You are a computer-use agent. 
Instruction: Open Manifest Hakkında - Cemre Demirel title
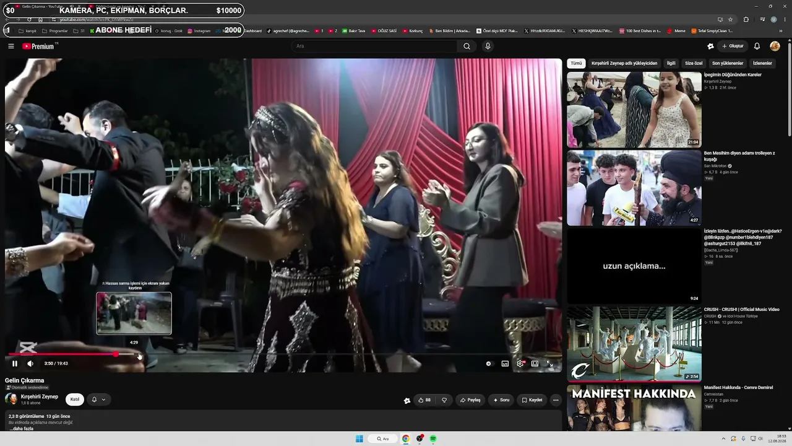[x=738, y=388]
